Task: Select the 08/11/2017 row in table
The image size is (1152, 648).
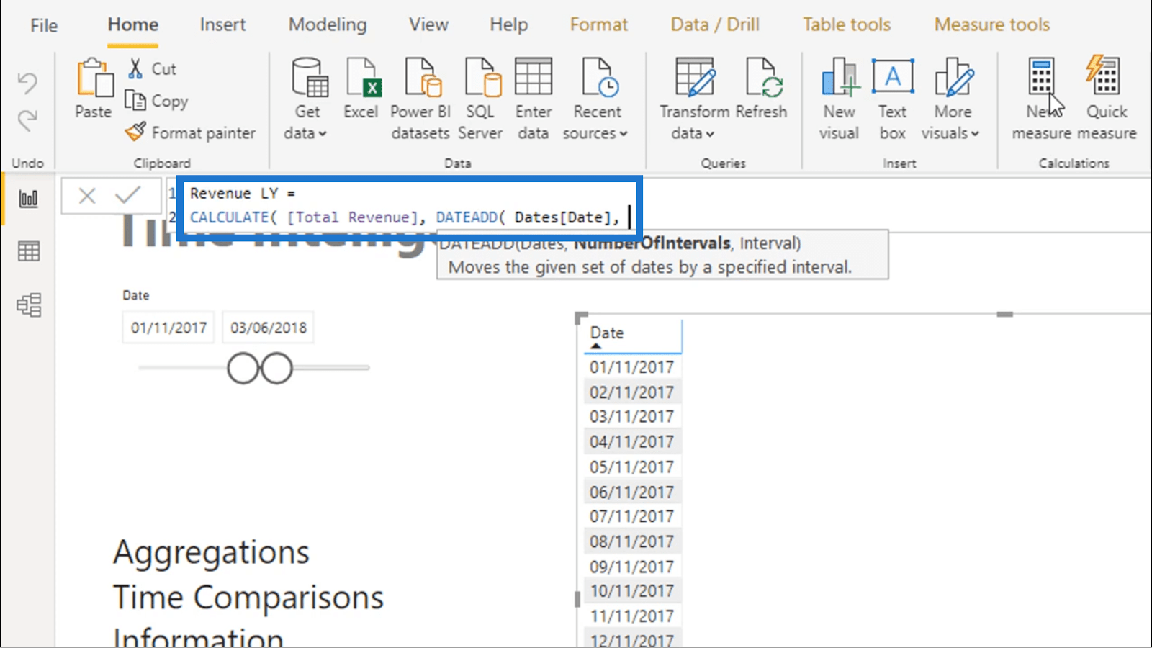Action: (x=631, y=541)
